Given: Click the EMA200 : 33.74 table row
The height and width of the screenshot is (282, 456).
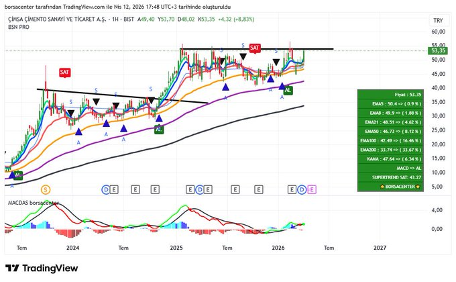Looking at the screenshot, I should [390, 150].
